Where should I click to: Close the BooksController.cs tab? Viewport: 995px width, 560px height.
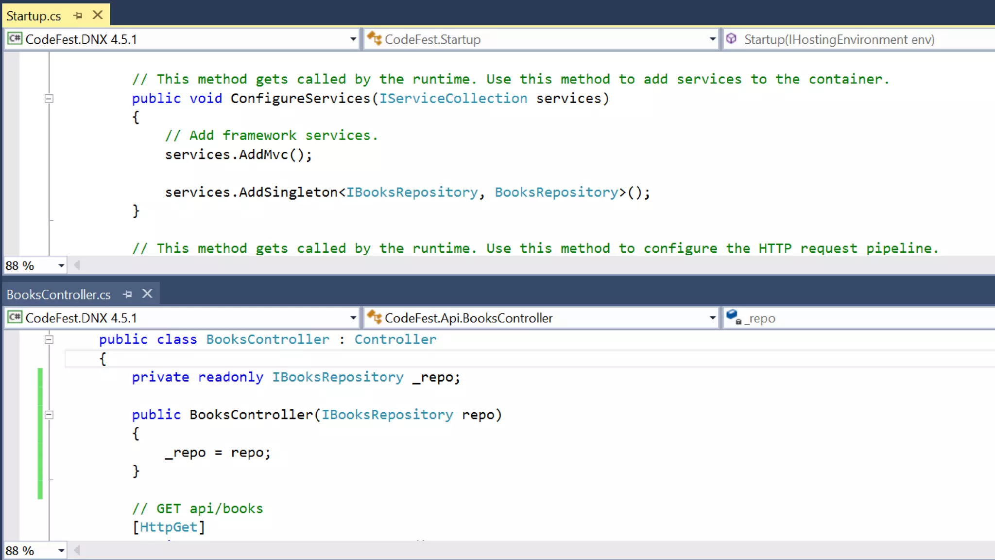click(147, 294)
